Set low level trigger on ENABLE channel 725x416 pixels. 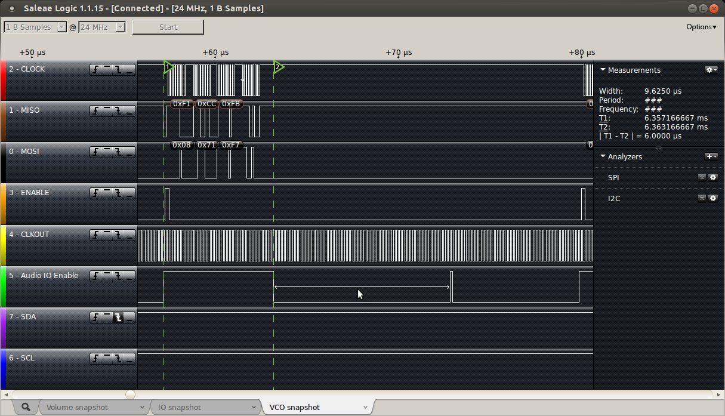pos(129,193)
